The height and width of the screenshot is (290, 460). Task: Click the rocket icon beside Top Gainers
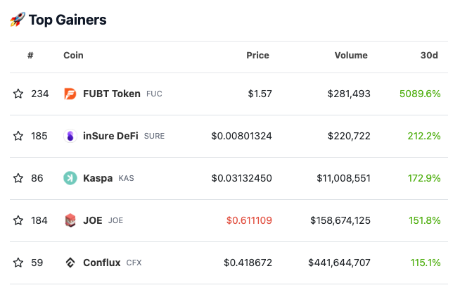coord(18,20)
